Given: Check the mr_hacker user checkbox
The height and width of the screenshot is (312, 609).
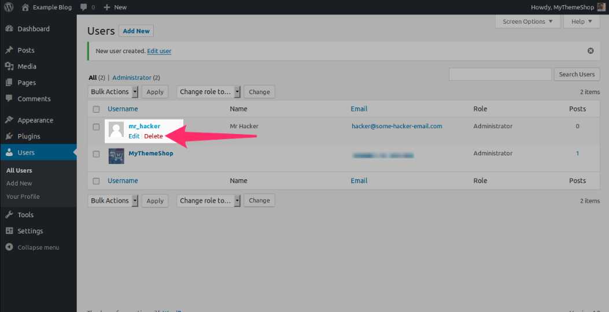Looking at the screenshot, I should coord(97,127).
